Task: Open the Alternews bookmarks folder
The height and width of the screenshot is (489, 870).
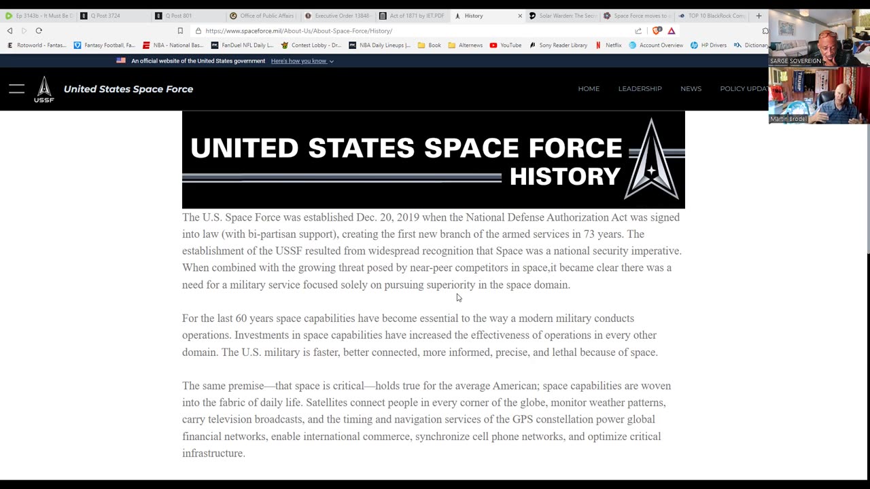Action: click(465, 46)
